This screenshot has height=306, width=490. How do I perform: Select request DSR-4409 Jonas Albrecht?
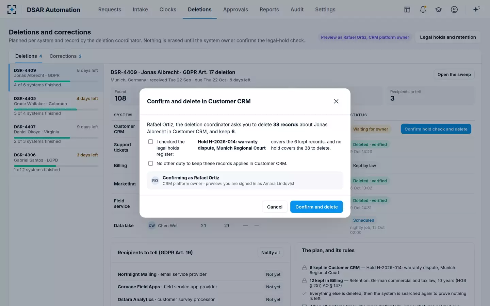pos(56,78)
